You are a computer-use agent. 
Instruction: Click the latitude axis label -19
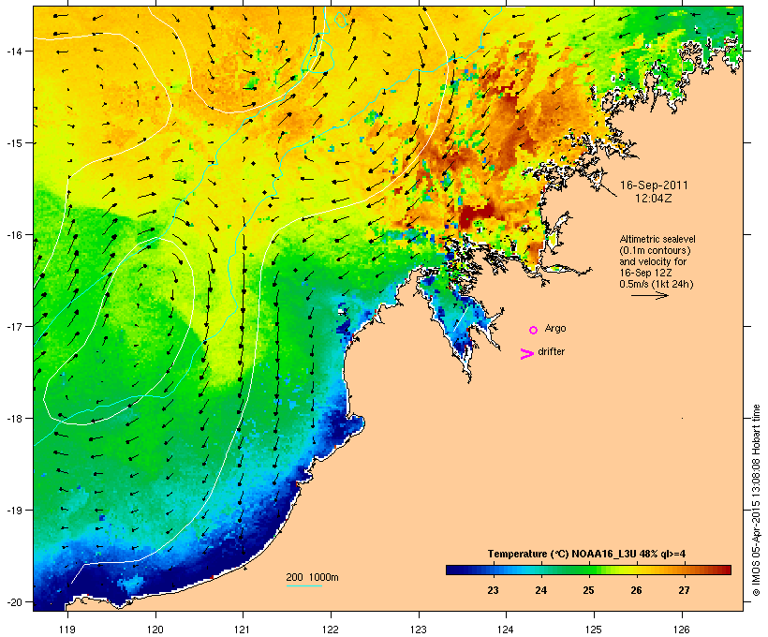click(13, 511)
